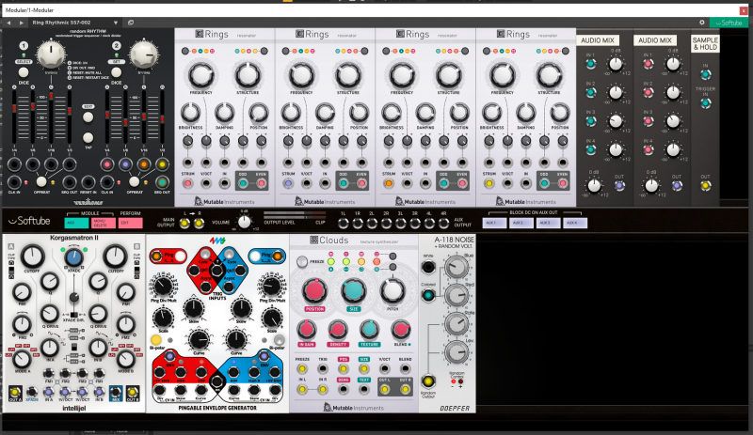753x435 pixels.
Task: Click slider C handle in Random Rhythm section 1
Action: pyautogui.click(x=52, y=95)
